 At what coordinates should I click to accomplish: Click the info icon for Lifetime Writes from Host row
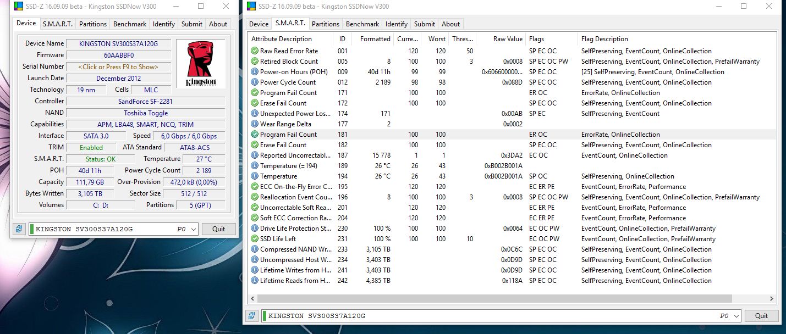pos(255,270)
